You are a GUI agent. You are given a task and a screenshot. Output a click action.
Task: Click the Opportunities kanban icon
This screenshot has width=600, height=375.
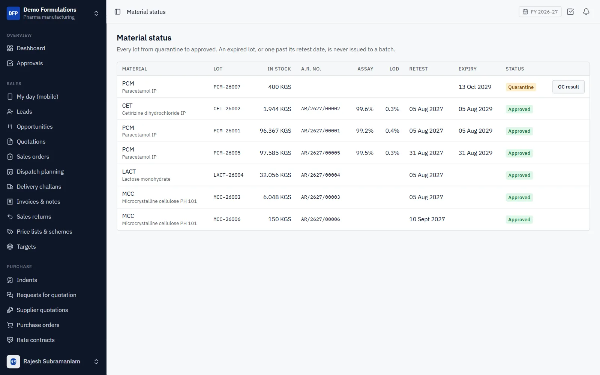pyautogui.click(x=10, y=127)
